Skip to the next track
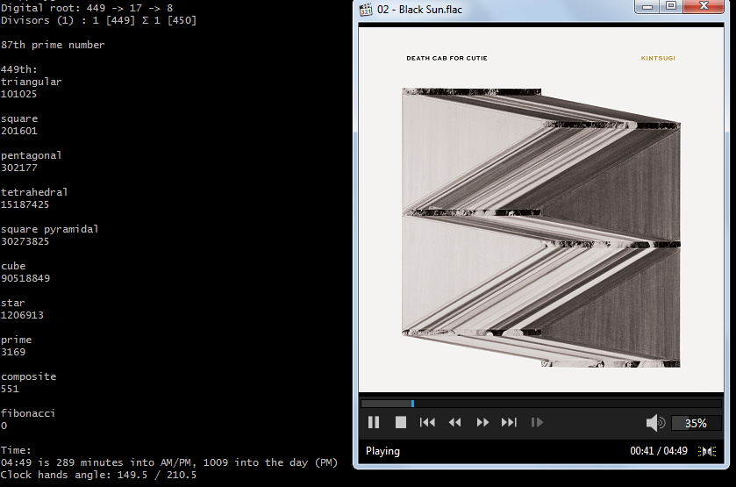736x487 pixels. point(510,423)
